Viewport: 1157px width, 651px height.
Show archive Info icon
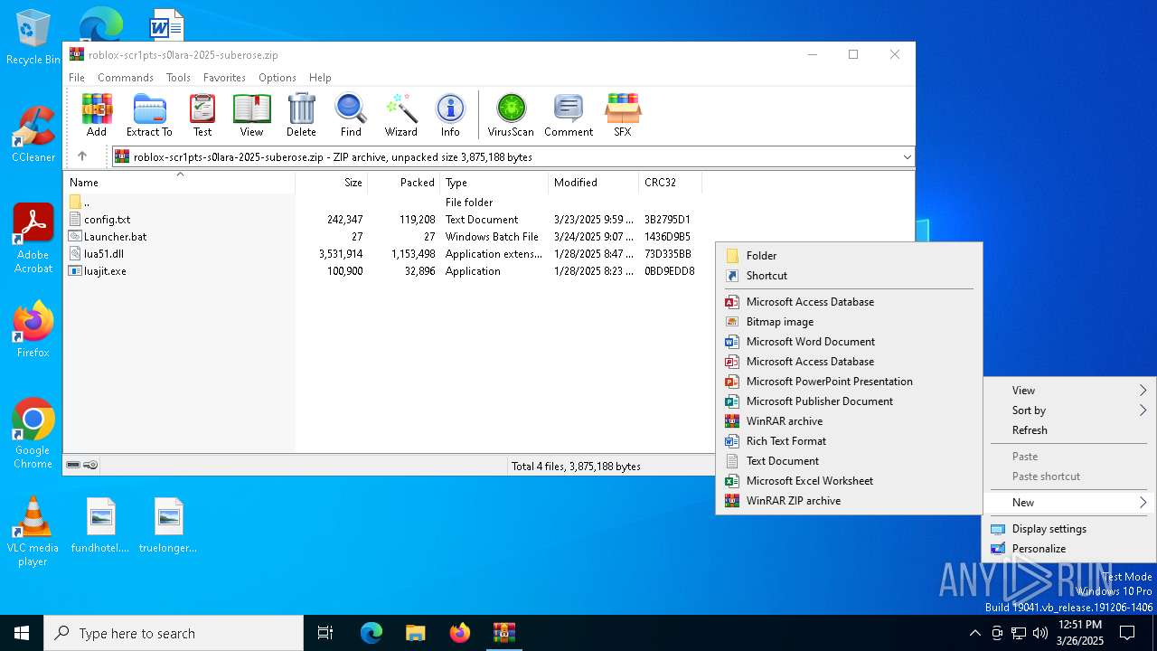click(450, 115)
